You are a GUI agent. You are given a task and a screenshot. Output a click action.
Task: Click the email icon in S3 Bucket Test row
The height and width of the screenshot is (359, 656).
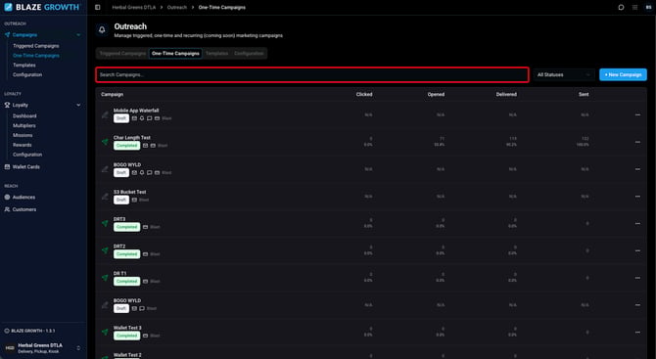click(x=134, y=200)
